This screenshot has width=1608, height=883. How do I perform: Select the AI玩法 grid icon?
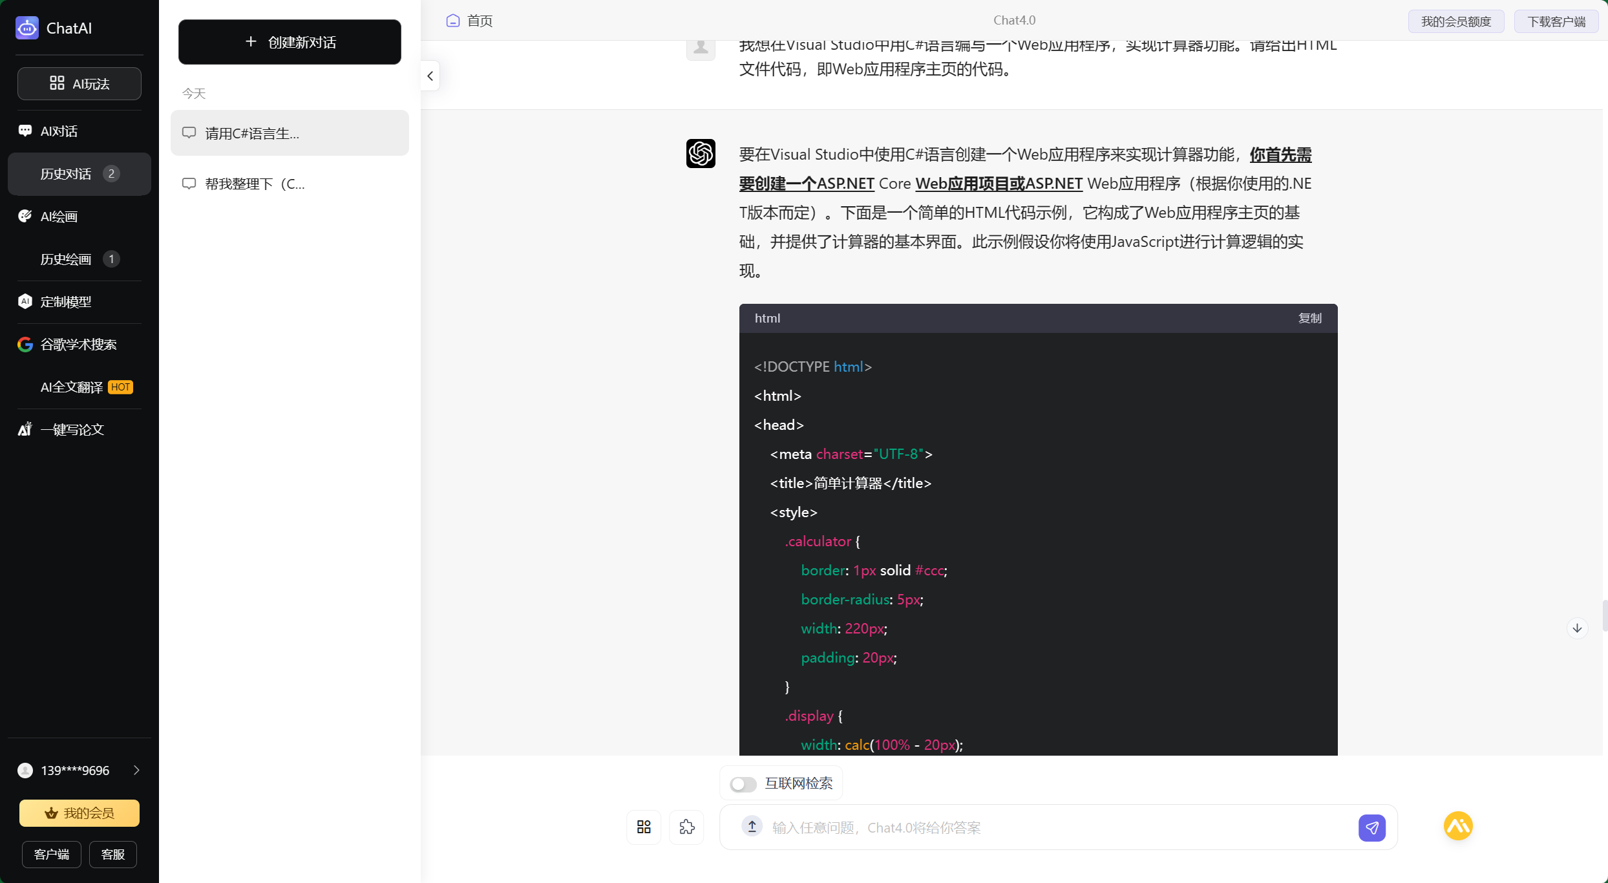(79, 83)
